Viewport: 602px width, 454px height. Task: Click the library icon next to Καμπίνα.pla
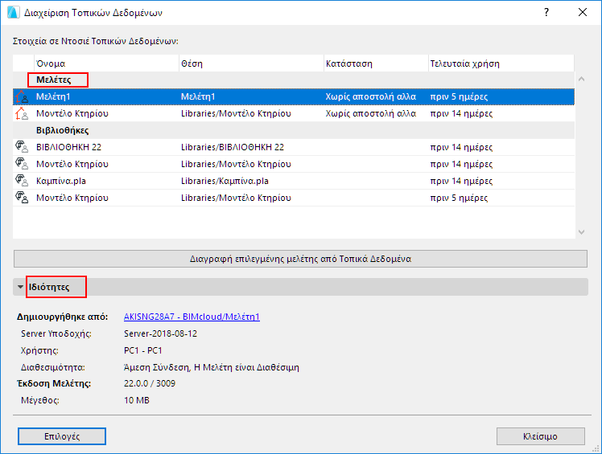[22, 181]
